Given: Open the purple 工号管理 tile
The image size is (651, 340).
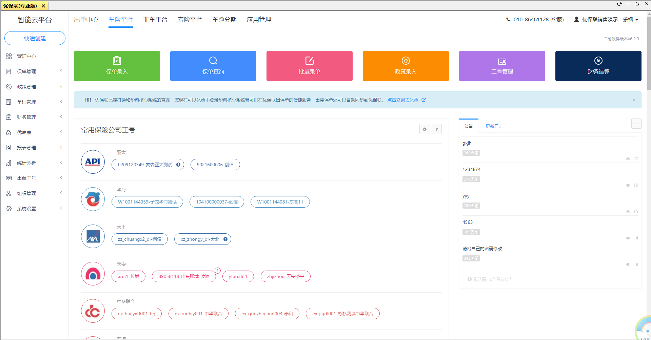Looking at the screenshot, I should pyautogui.click(x=502, y=66).
